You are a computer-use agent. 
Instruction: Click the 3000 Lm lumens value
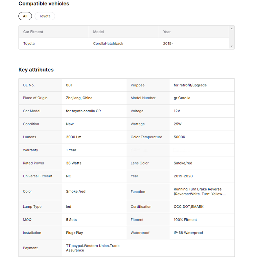pyautogui.click(x=74, y=137)
